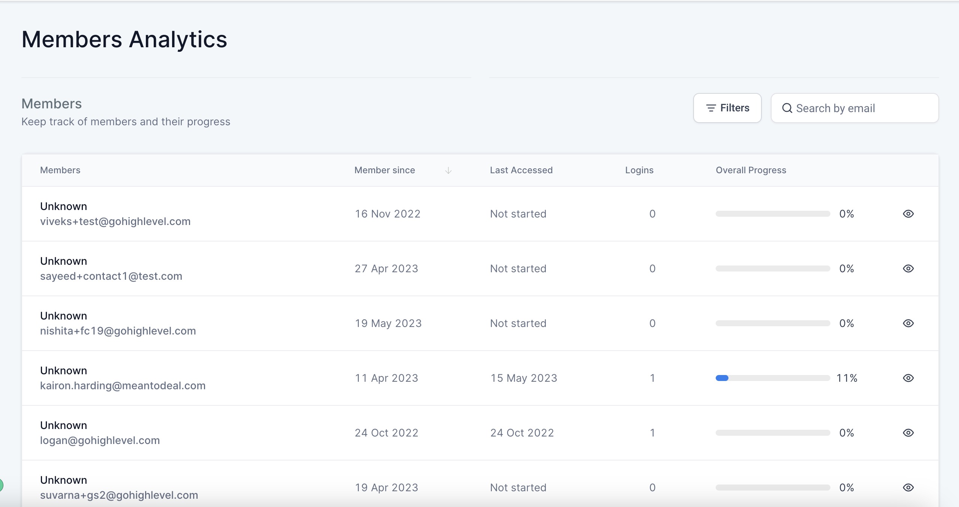
Task: Click the 11% progress bar for kairon.harding
Action: click(773, 378)
